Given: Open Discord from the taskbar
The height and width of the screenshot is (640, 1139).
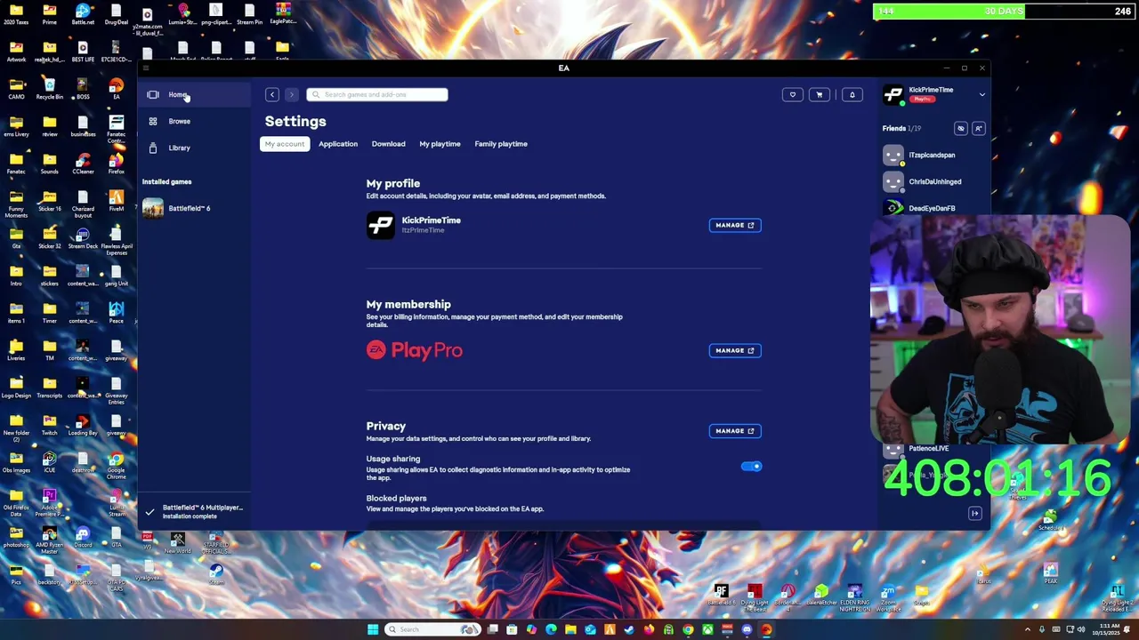Looking at the screenshot, I should point(747,629).
